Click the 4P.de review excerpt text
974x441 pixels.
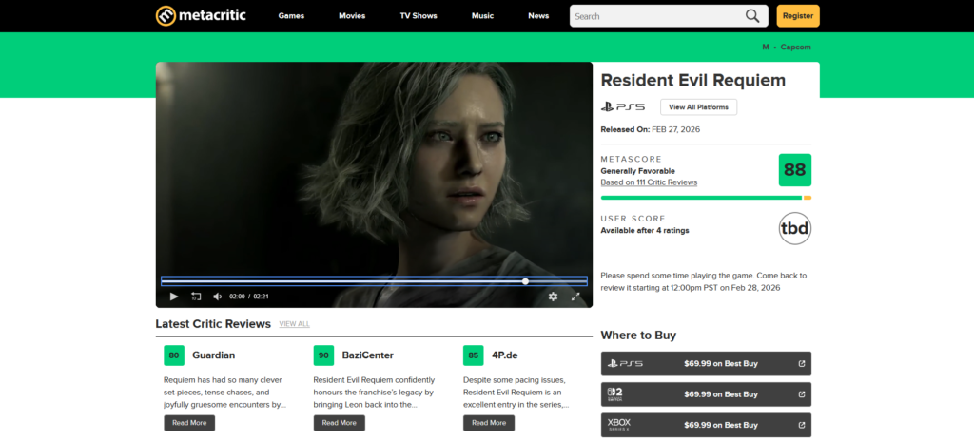tap(518, 393)
